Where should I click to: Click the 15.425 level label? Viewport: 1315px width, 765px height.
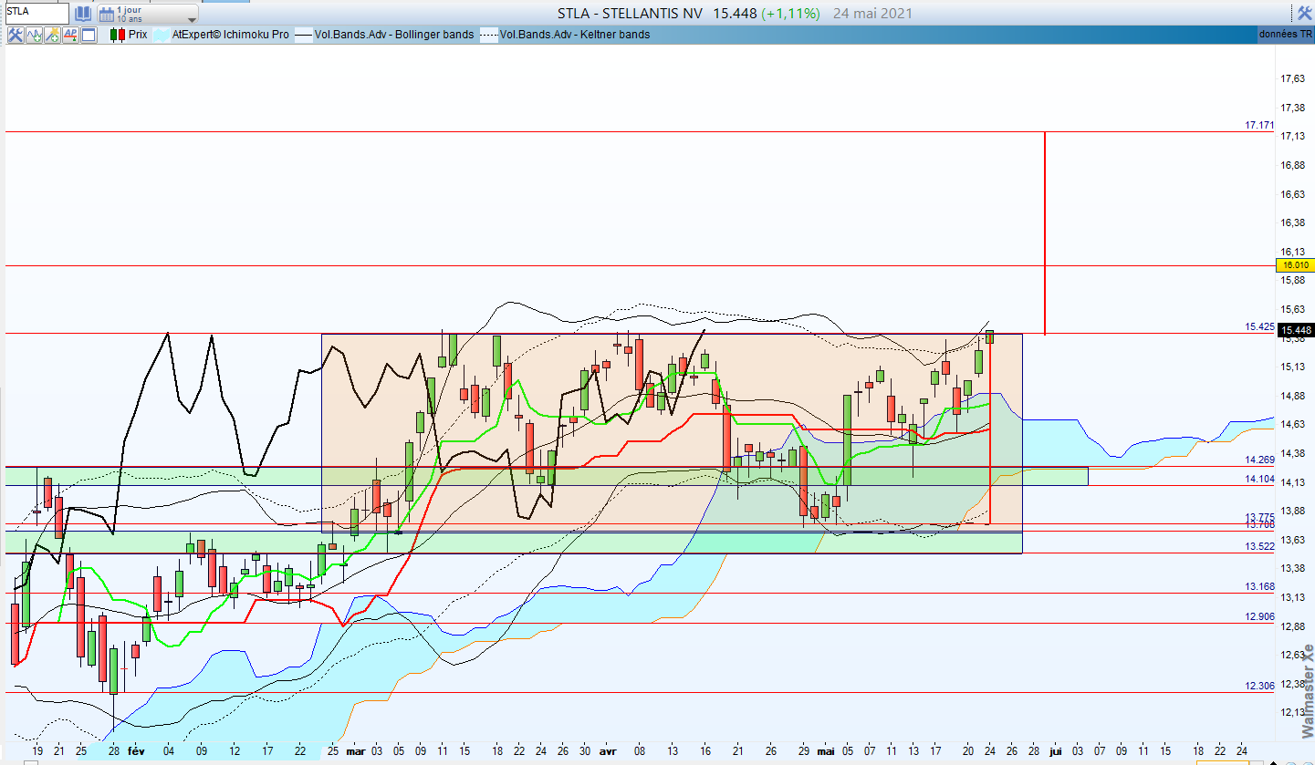click(1259, 326)
